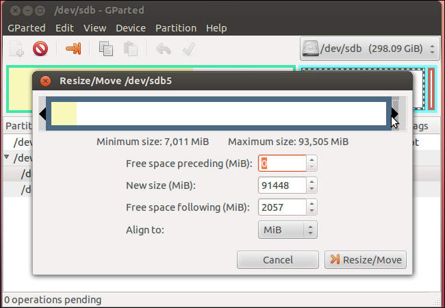Click the Undo last operation icon
Screen dimensions: 445x308
[x=164, y=49]
